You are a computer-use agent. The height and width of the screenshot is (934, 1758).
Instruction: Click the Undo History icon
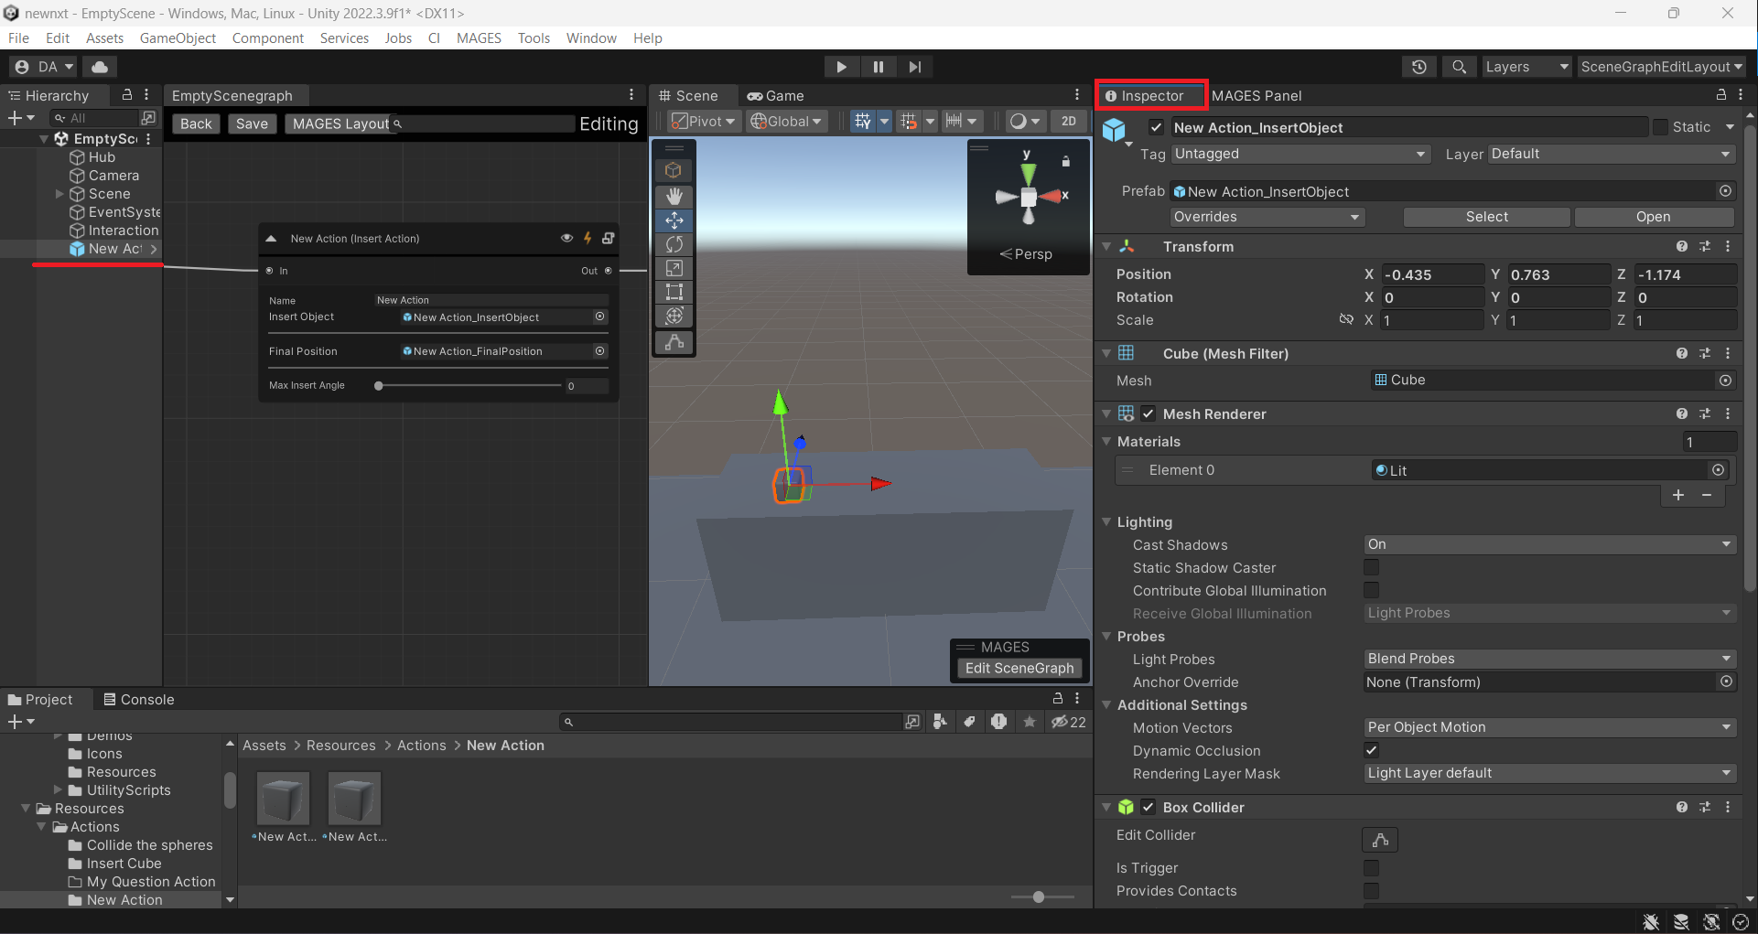1419,67
